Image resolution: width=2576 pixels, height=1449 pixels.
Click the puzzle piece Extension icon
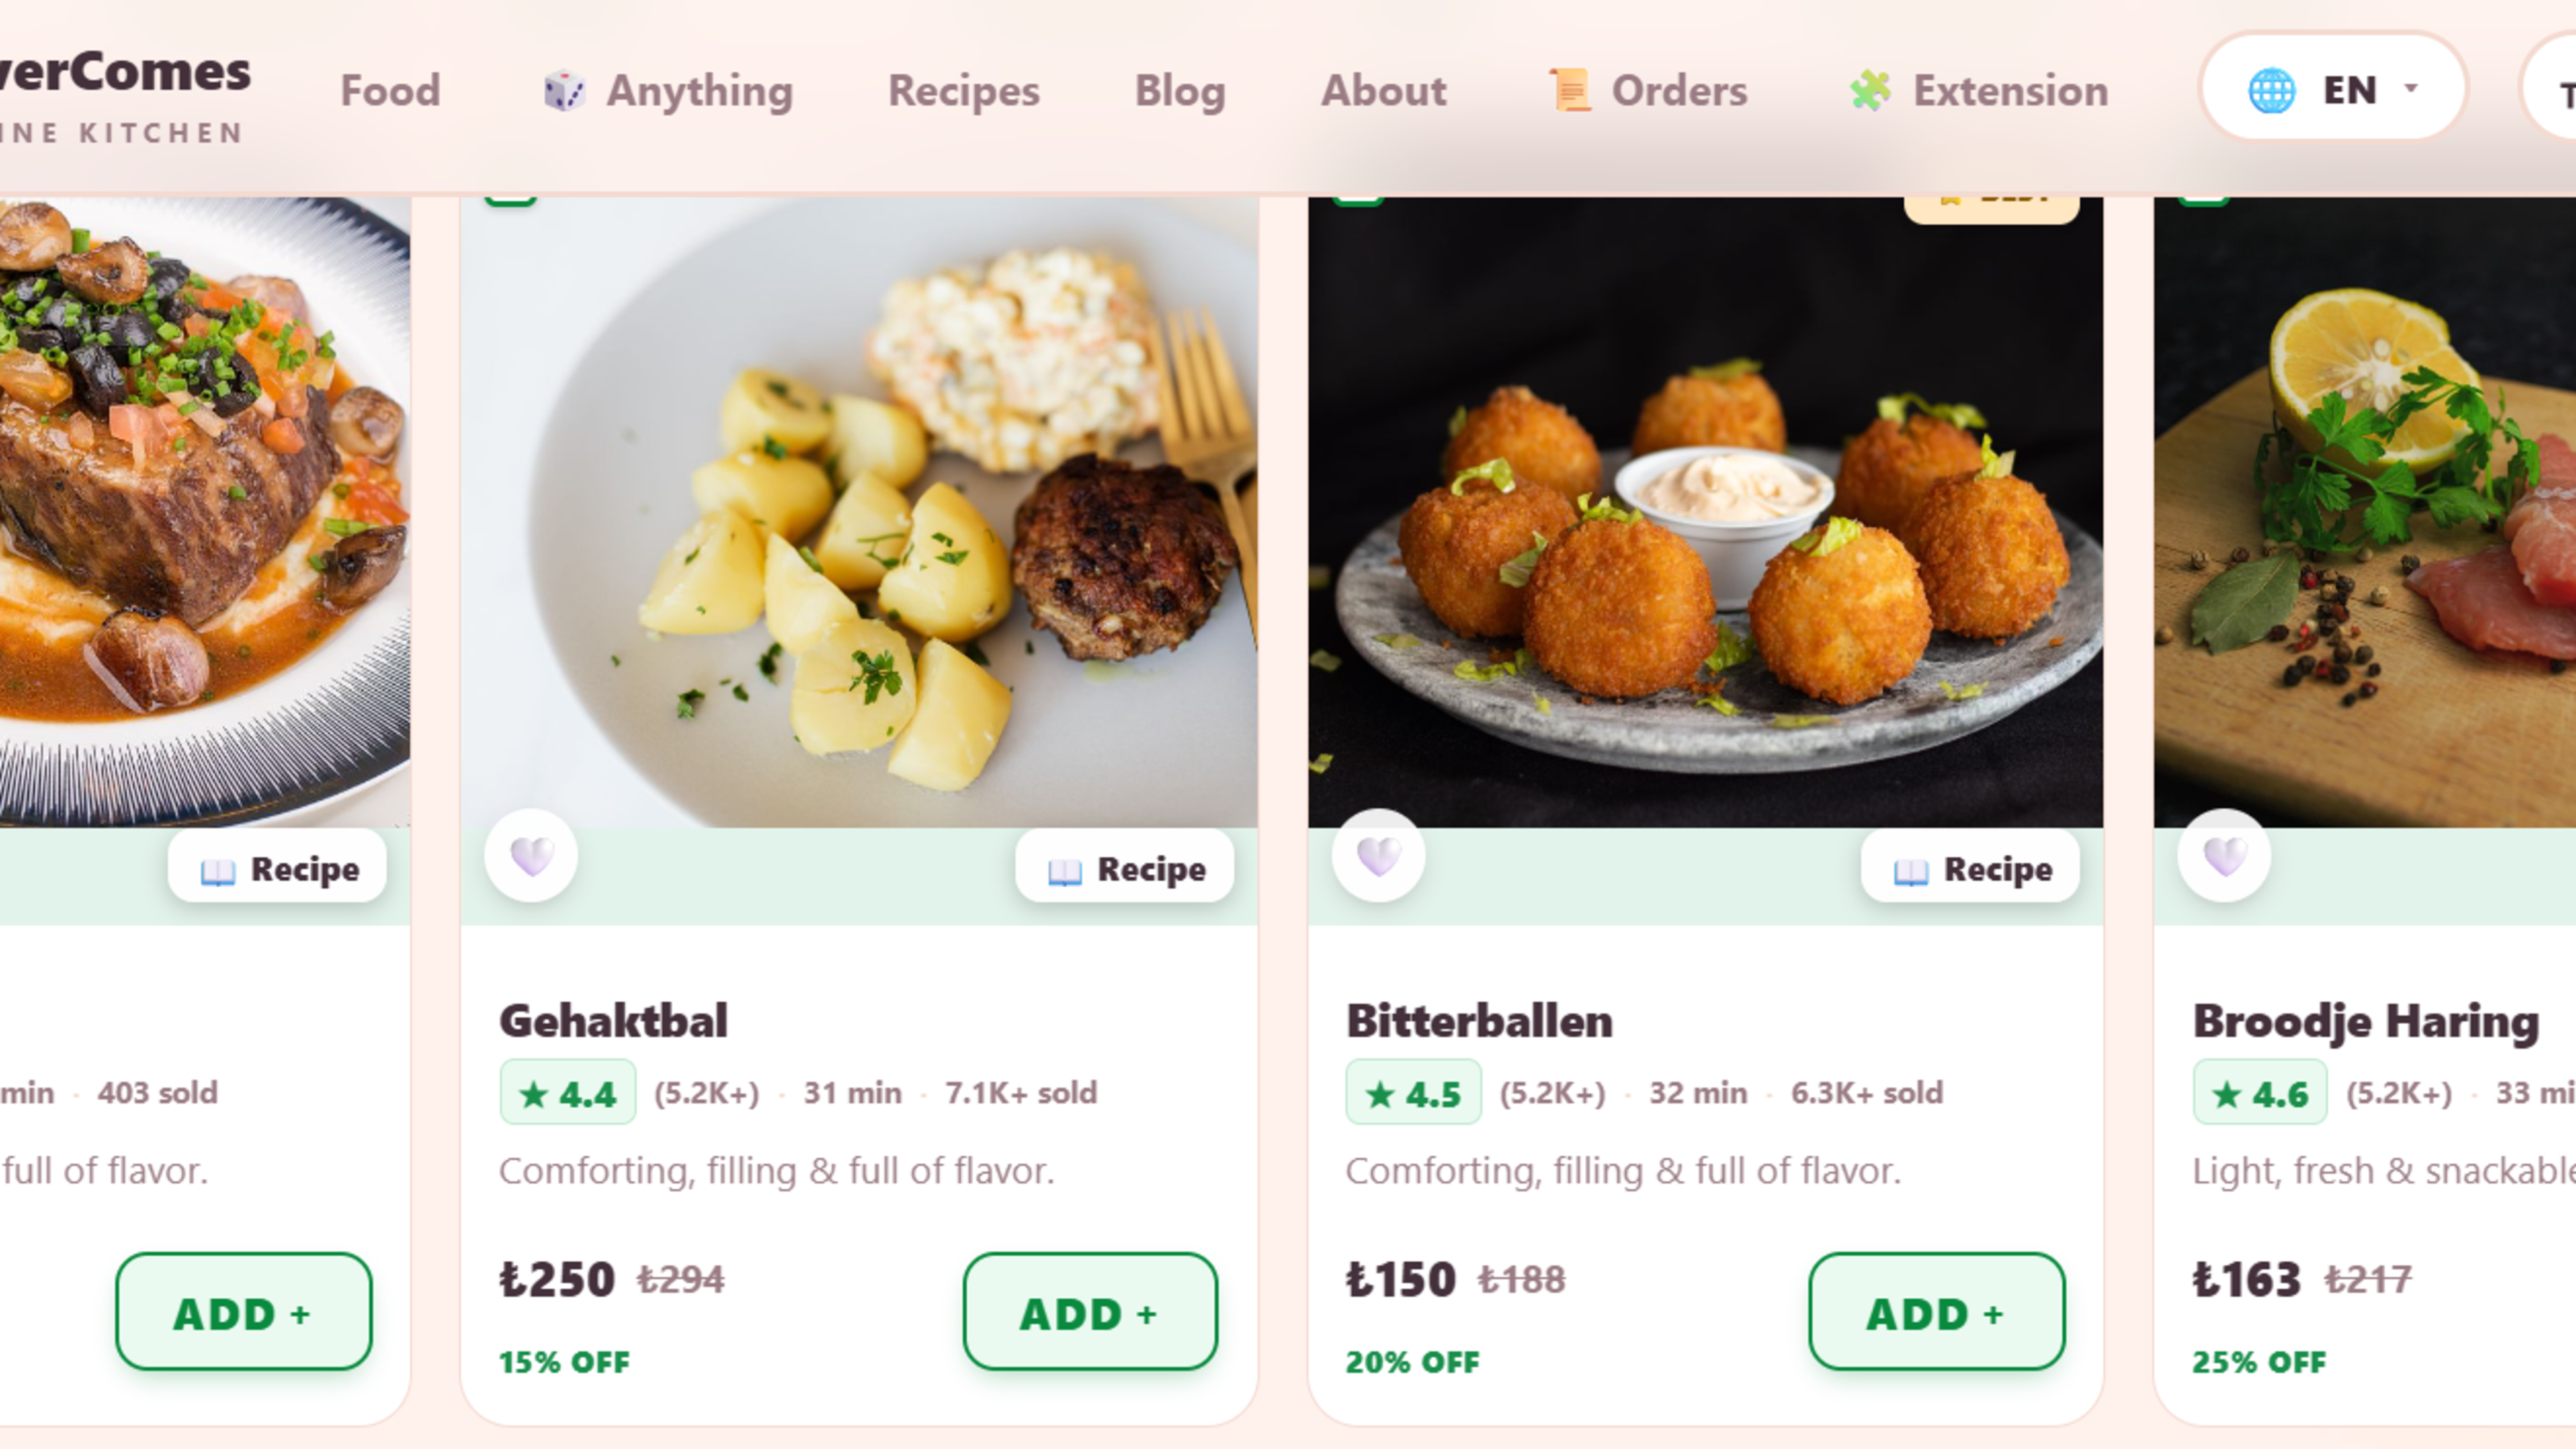pos(1870,91)
